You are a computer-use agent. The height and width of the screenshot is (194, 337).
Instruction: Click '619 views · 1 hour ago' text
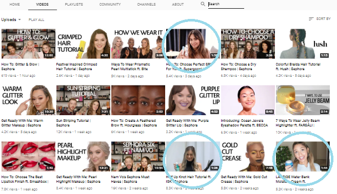coord(18,75)
